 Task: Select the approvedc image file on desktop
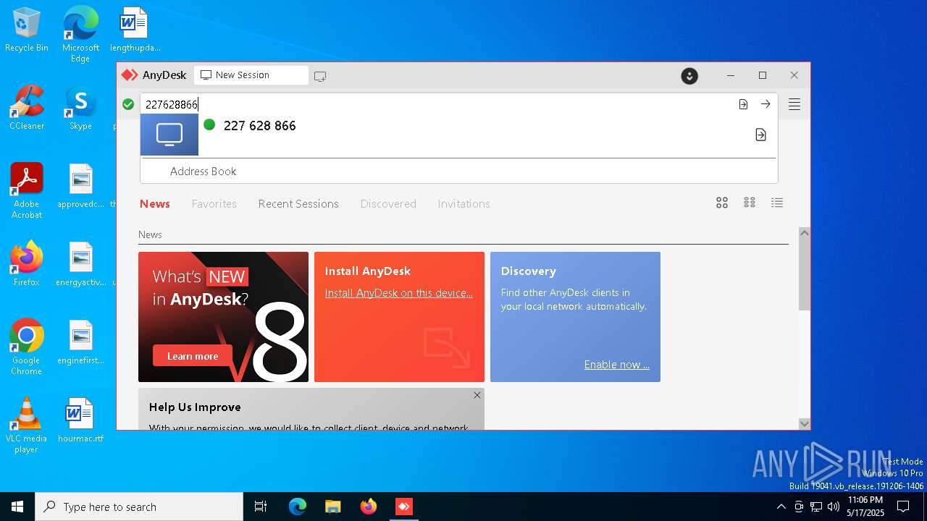click(x=80, y=187)
